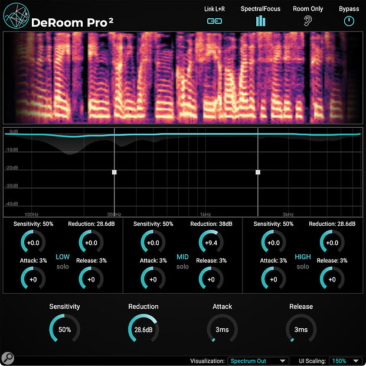
Task: Click the Bypass power icon
Action: click(349, 21)
